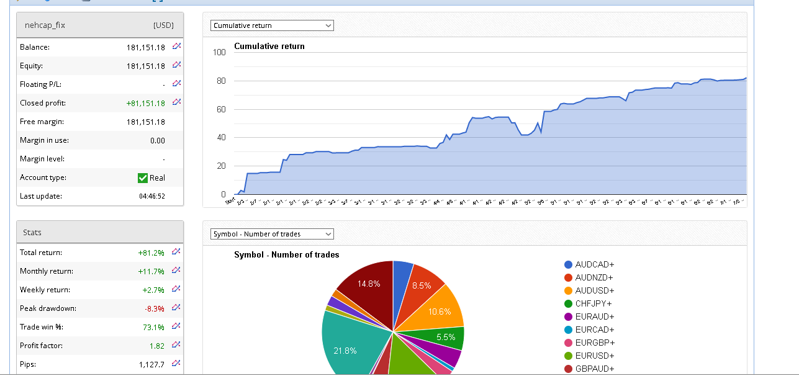Click the nehcap_fix account header
The image size is (799, 381).
[45, 25]
